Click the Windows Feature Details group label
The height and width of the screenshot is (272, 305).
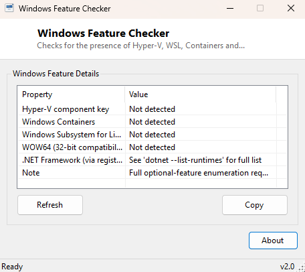click(x=56, y=74)
